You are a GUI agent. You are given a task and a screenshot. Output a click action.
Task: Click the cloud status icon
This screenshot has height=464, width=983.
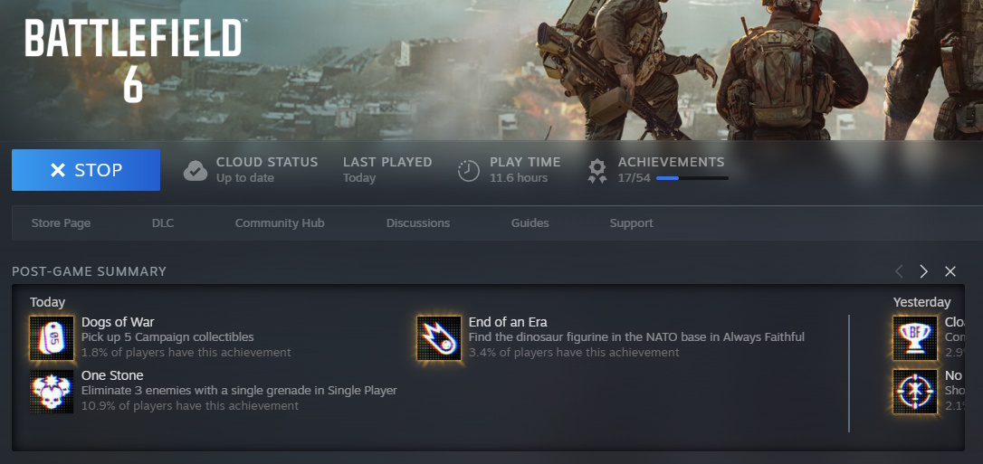196,170
